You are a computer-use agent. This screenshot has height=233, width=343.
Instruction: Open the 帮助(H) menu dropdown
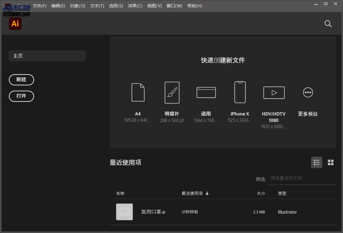tap(195, 6)
